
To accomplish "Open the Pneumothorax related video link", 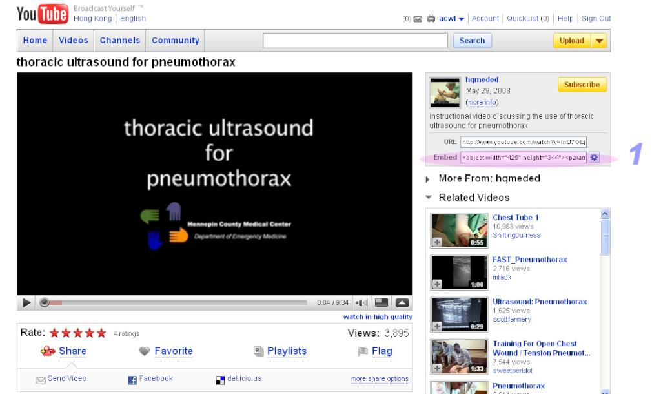I will pos(518,386).
